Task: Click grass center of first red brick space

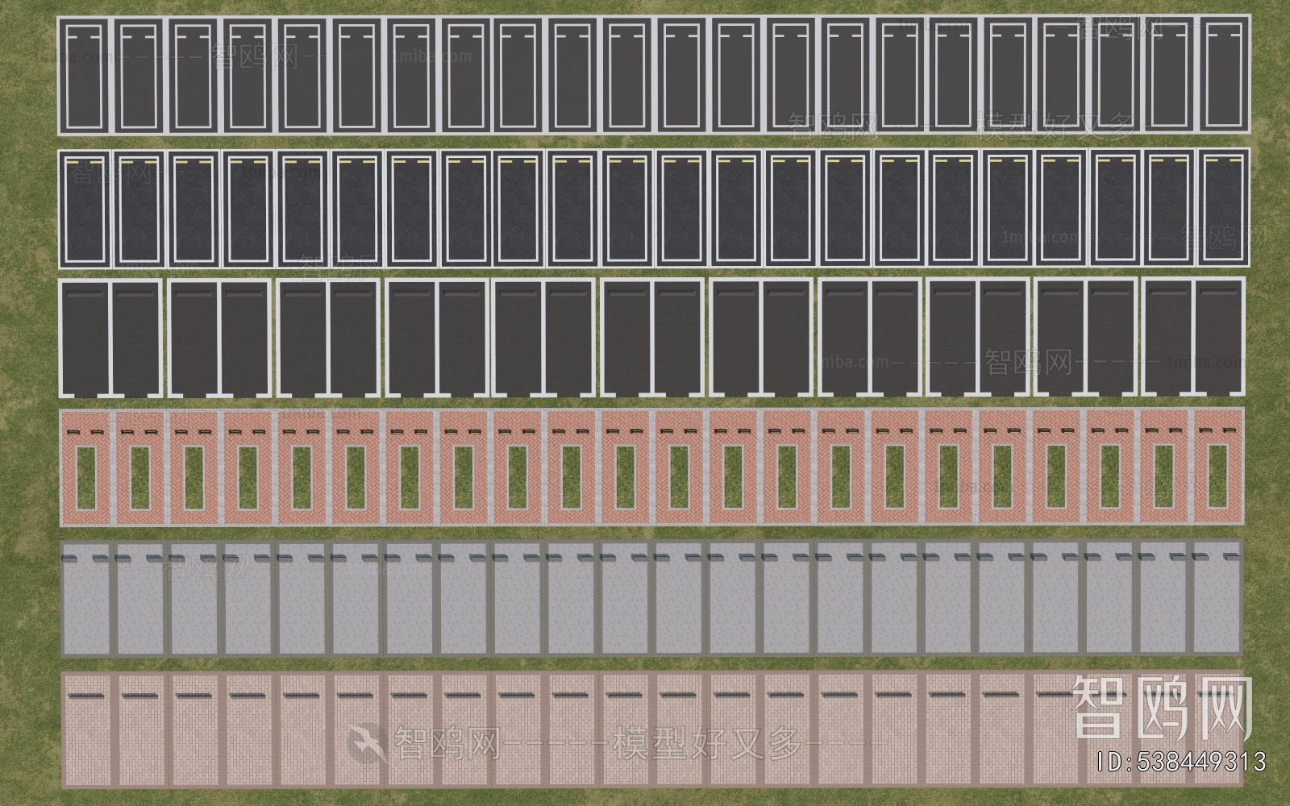Action: point(86,477)
